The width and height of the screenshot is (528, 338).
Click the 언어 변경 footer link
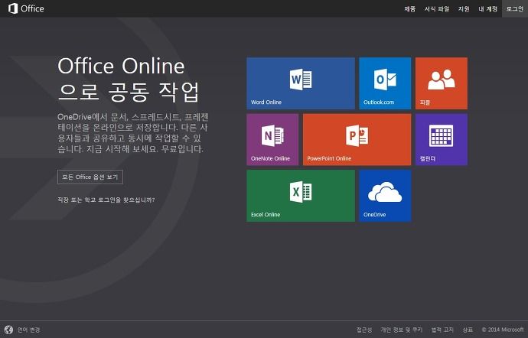(28, 330)
